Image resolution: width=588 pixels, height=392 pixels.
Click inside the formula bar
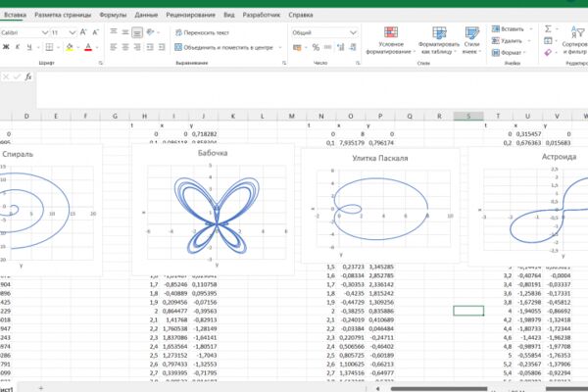click(312, 89)
